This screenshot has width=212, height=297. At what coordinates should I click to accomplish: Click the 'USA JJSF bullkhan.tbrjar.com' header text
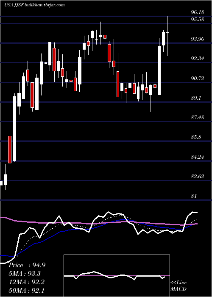34,5
